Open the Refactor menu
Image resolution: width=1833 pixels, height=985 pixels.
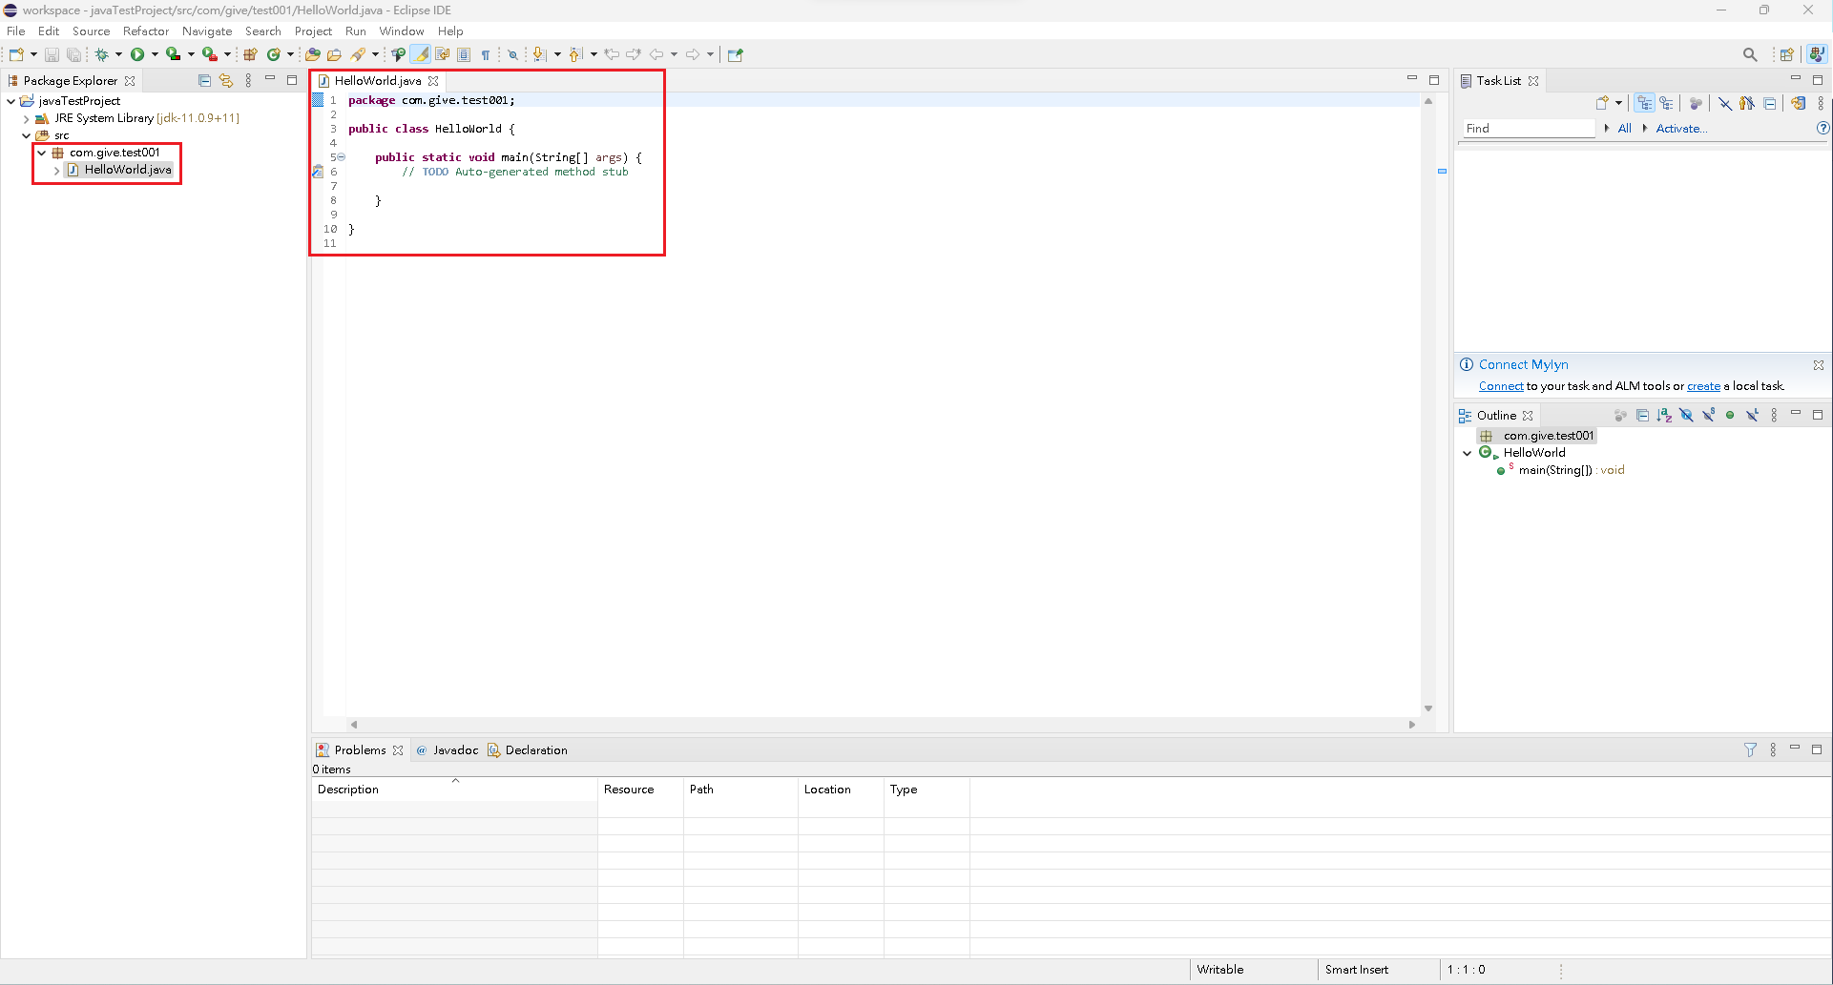click(x=145, y=31)
